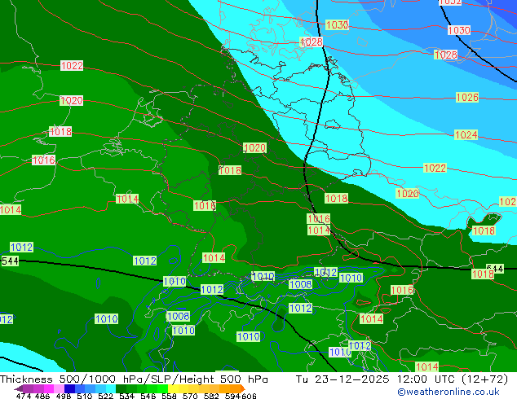Pick the dark blue swatch above legend value 498

[69, 388]
